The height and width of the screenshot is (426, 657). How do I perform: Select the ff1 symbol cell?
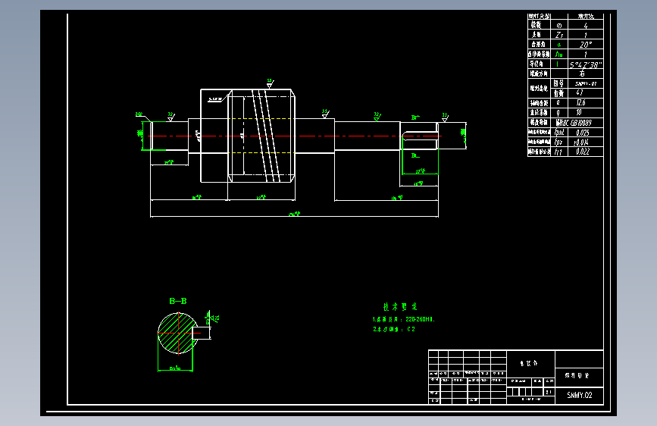point(558,152)
